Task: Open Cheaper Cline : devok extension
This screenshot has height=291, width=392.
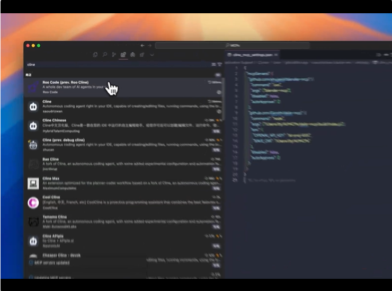Action: point(61,255)
